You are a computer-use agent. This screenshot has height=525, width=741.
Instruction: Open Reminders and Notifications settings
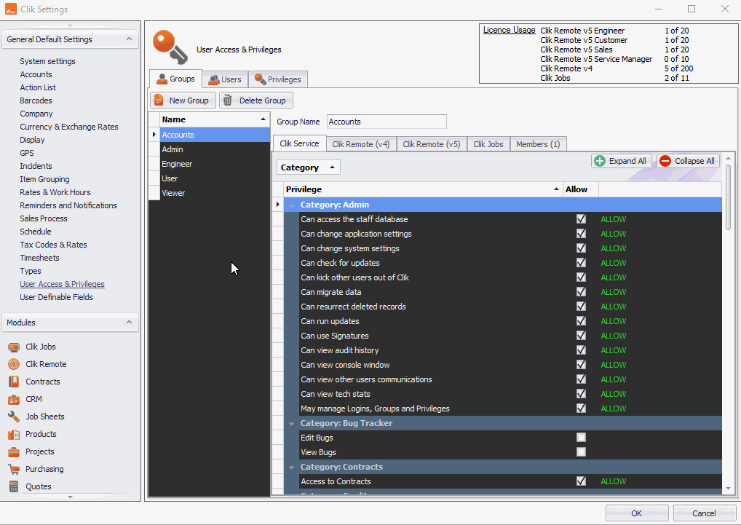pyautogui.click(x=68, y=205)
